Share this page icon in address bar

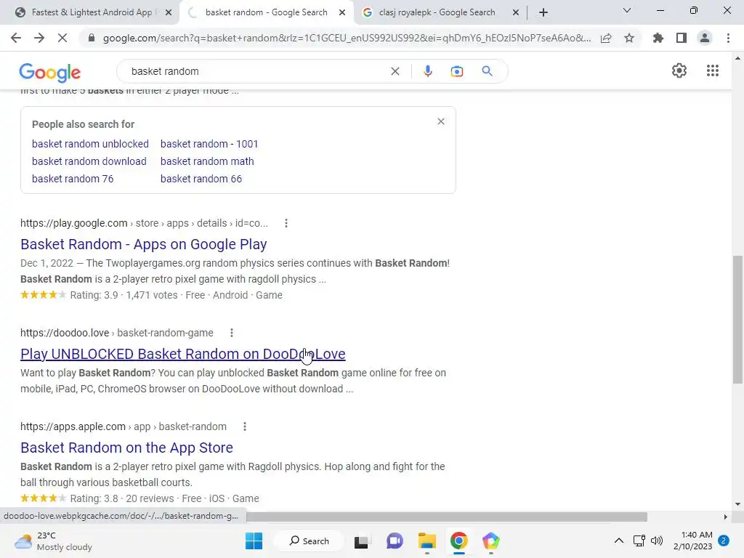606,38
